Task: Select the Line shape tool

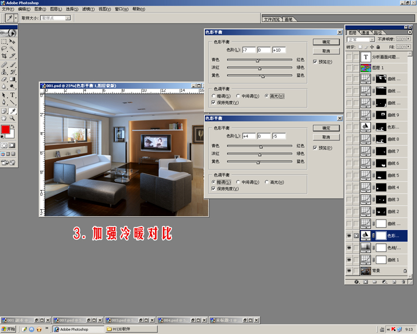Action: (x=12, y=102)
